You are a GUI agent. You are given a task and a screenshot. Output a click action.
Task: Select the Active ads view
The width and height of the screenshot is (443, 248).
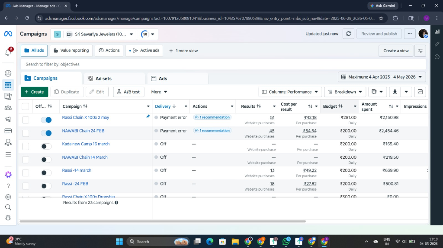point(144,51)
